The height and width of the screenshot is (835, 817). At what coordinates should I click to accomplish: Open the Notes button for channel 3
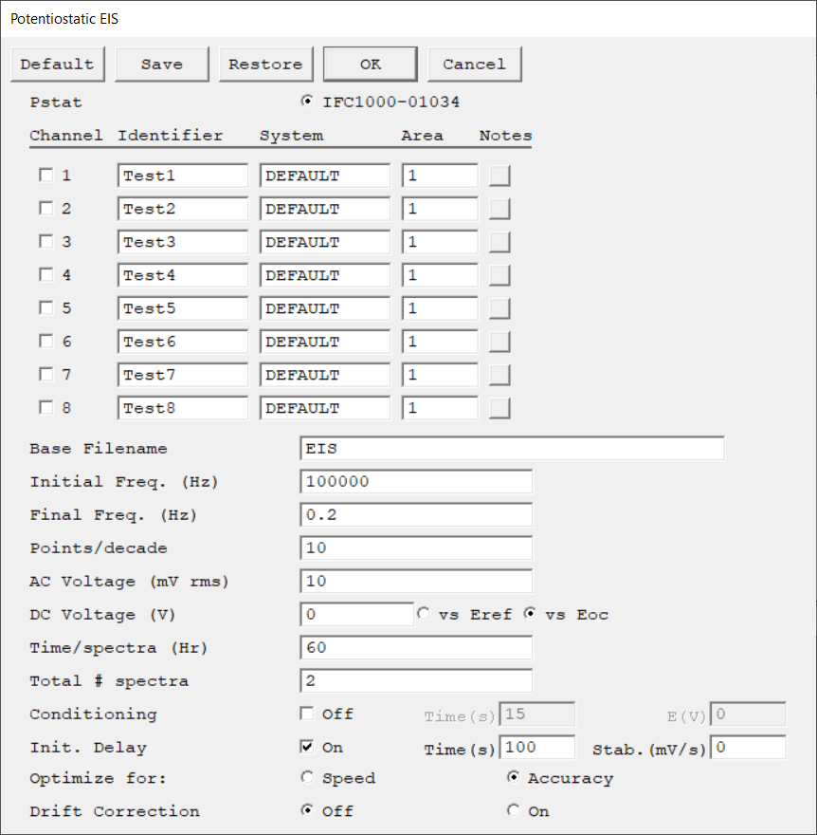pos(499,242)
